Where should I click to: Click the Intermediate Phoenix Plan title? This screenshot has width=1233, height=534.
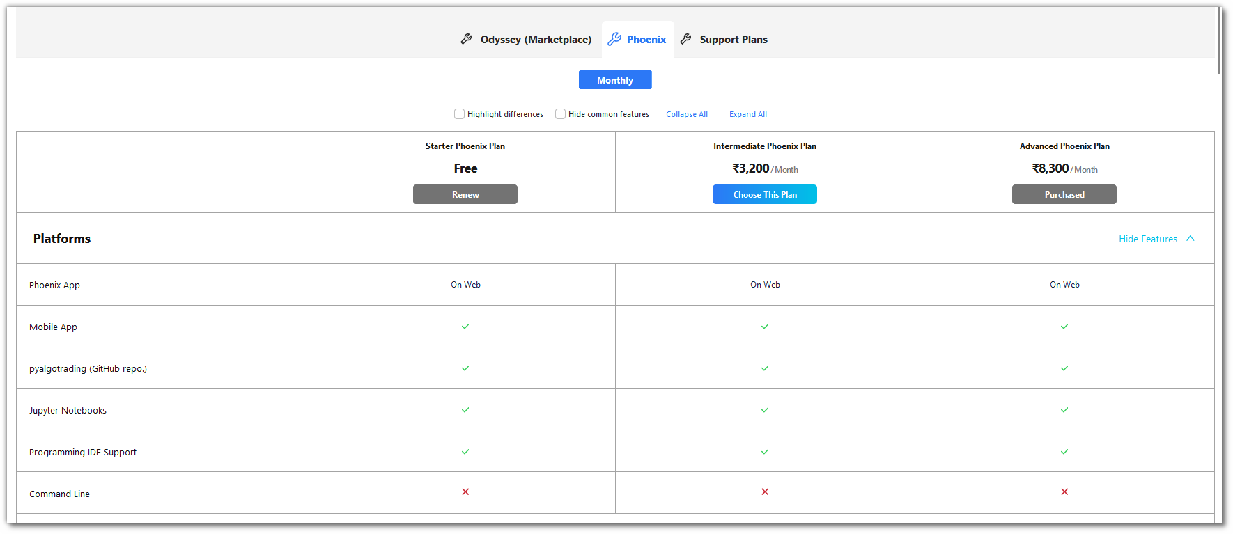click(765, 146)
